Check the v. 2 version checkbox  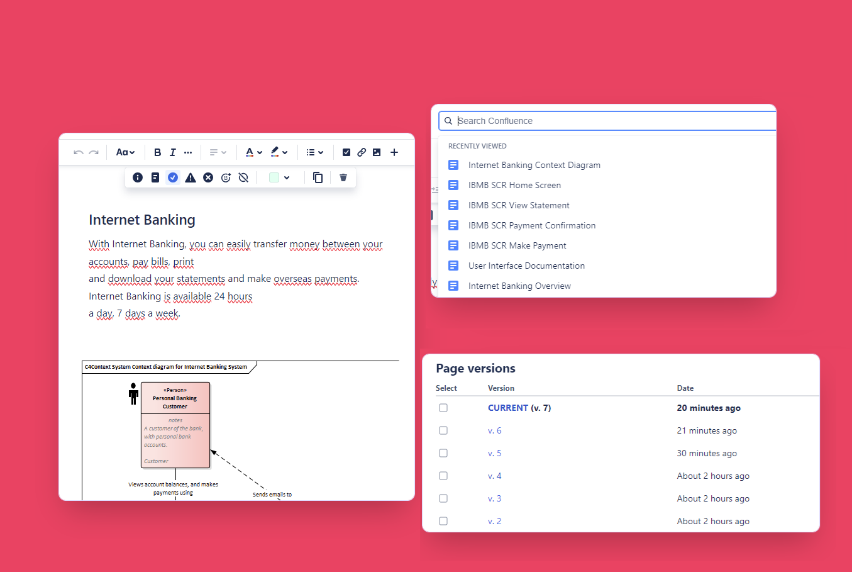(x=443, y=521)
